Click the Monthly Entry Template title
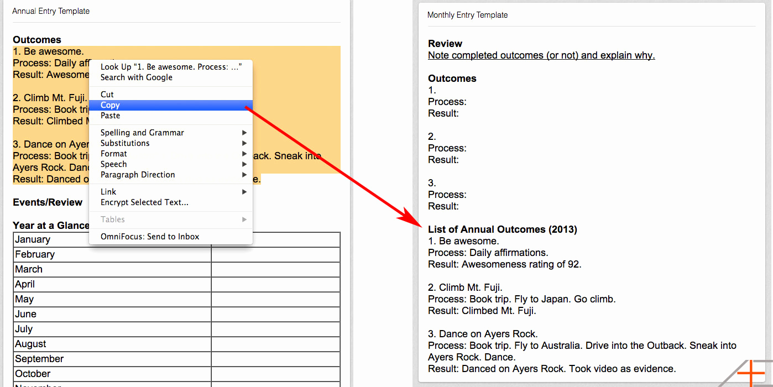773x387 pixels. (x=467, y=15)
